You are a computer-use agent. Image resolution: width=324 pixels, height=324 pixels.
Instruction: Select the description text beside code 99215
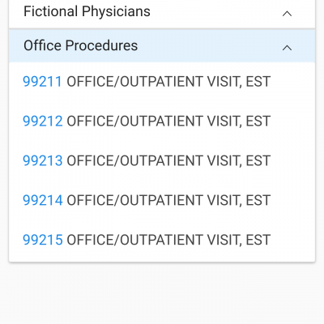click(168, 240)
